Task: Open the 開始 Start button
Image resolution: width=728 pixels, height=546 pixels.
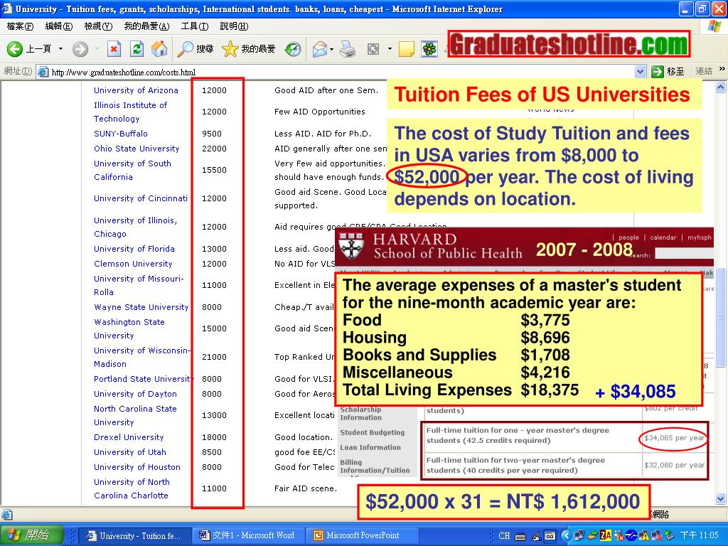Action: coord(31,535)
